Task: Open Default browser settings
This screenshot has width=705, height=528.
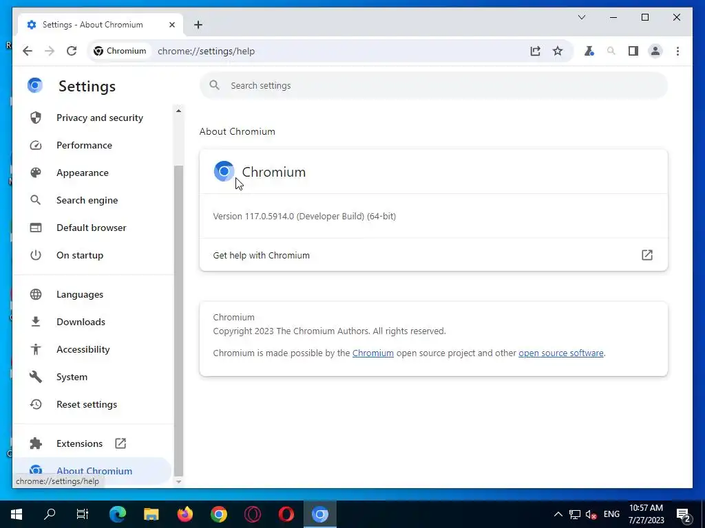Action: [93, 228]
